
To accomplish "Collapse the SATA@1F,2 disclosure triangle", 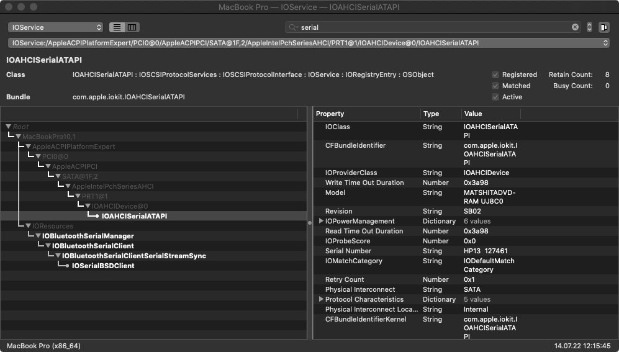I will (x=58, y=176).
